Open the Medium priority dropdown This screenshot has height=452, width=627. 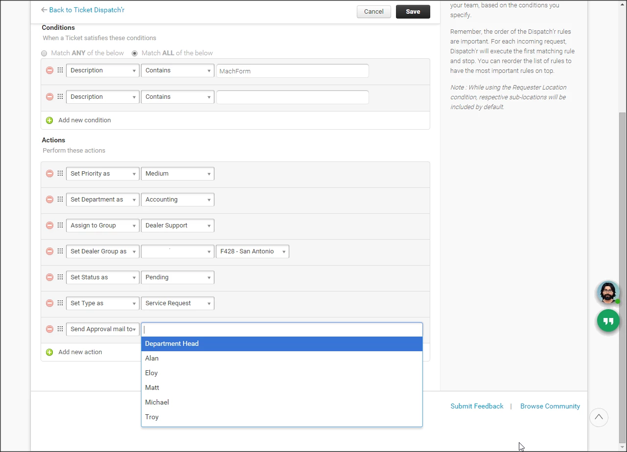click(178, 174)
